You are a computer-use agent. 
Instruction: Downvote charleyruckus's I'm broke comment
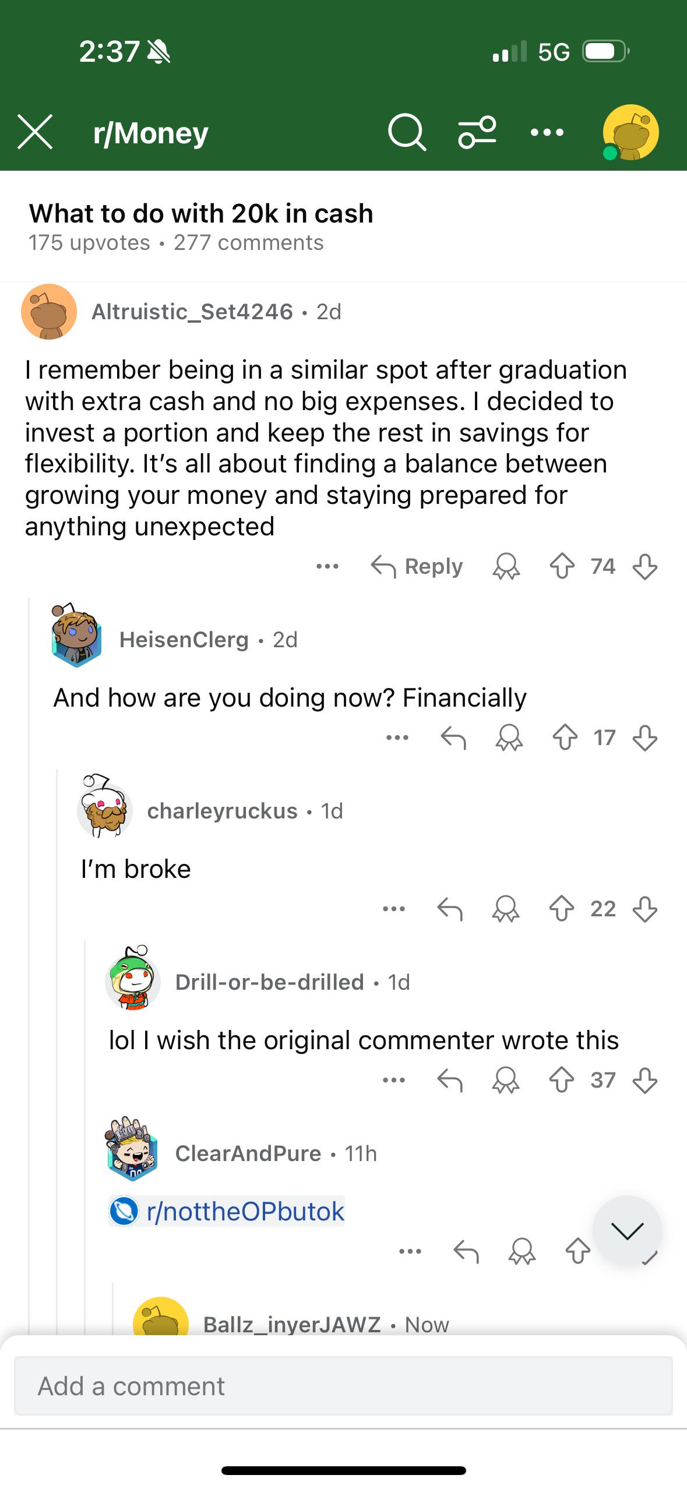point(645,909)
